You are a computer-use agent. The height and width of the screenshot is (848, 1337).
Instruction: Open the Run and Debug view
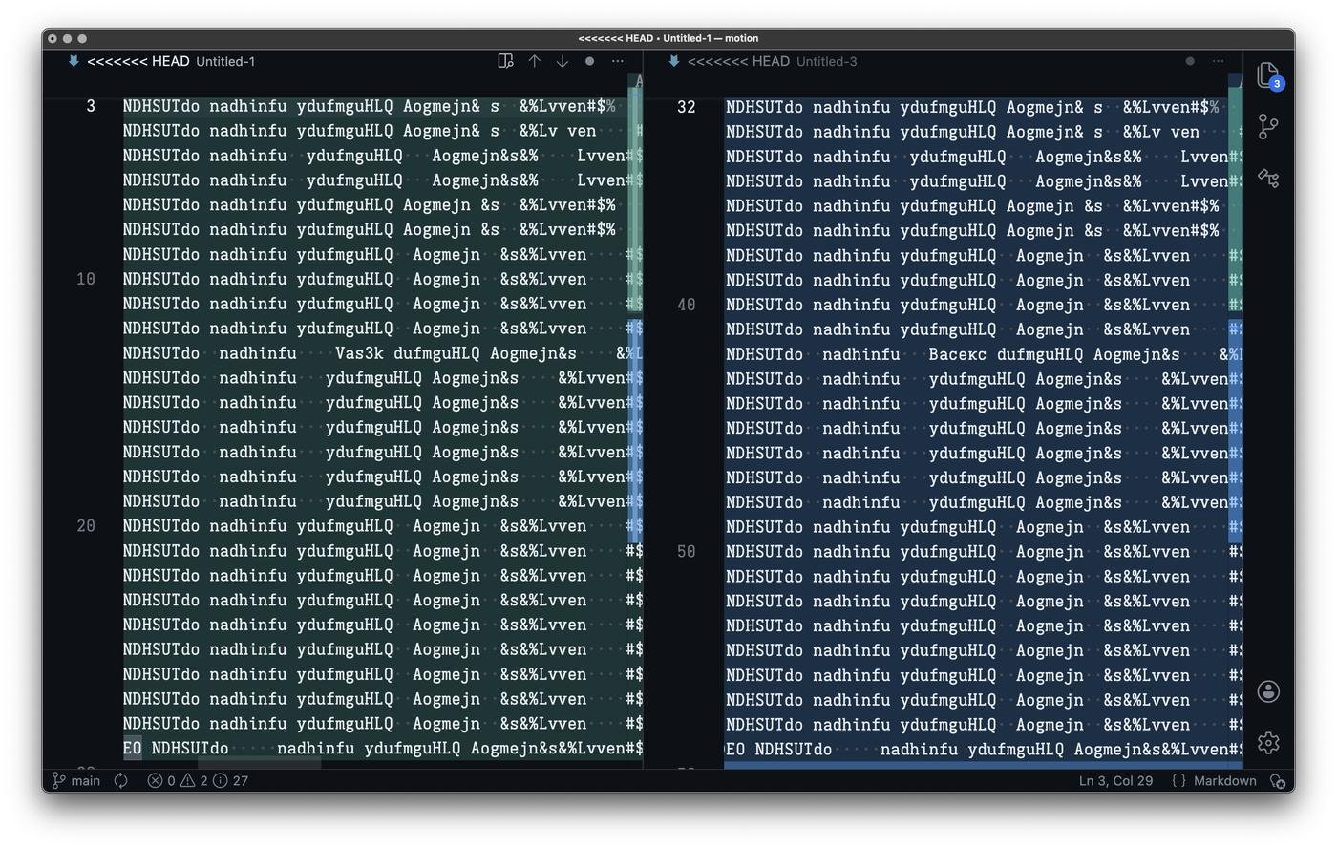tap(1268, 178)
